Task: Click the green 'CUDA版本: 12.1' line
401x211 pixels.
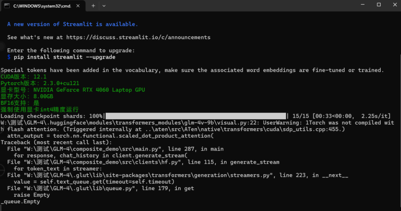Action: tap(23, 77)
